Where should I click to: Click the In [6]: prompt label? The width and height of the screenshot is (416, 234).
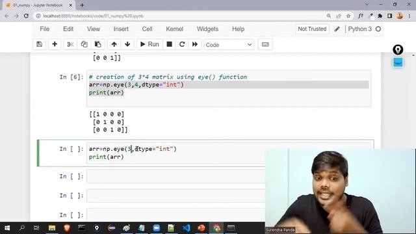click(x=71, y=77)
